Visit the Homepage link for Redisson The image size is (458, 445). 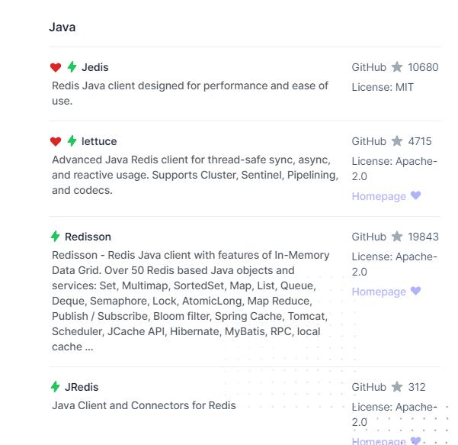[x=379, y=292]
